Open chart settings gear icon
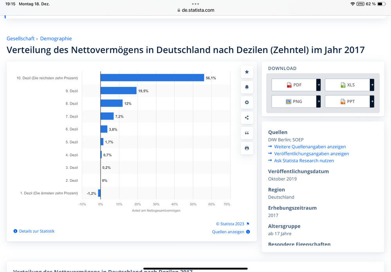391x272 pixels. pos(247,102)
